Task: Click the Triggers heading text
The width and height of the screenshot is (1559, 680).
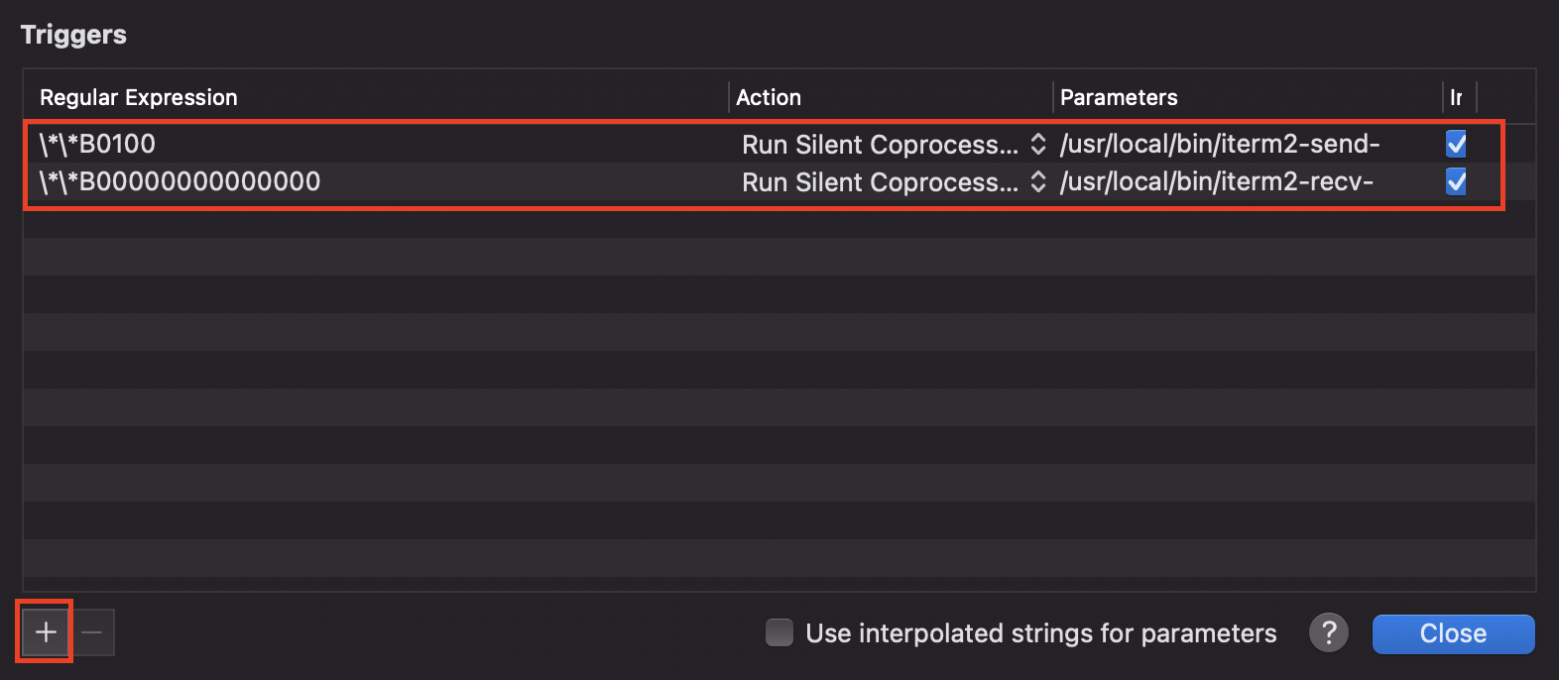Action: point(73,35)
